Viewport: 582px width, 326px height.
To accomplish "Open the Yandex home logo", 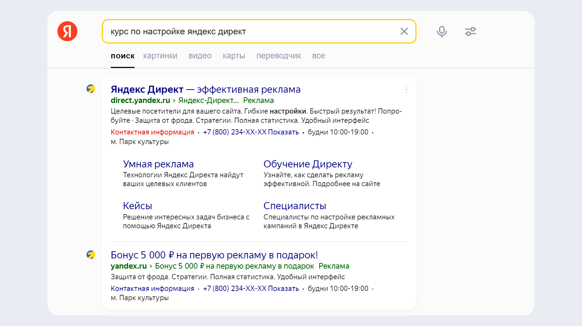I will click(x=67, y=31).
